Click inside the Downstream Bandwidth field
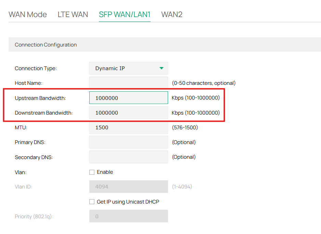This screenshot has width=321, height=234. [128, 113]
